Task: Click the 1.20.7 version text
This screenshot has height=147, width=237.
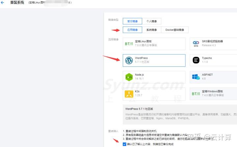Action: pos(139,95)
